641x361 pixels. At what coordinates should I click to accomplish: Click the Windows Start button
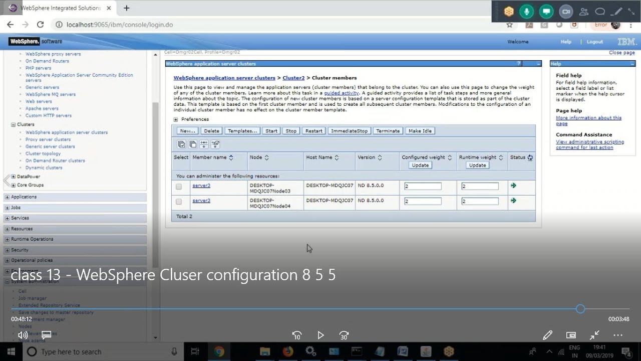(x=11, y=351)
